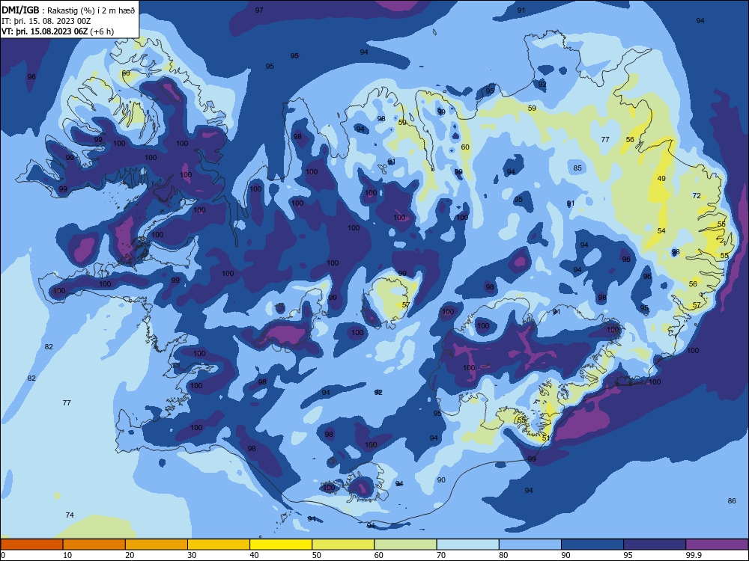
Task: Click the 'IT: þri. 15. 08. 2023 00Z' line
Action: pyautogui.click(x=46, y=21)
